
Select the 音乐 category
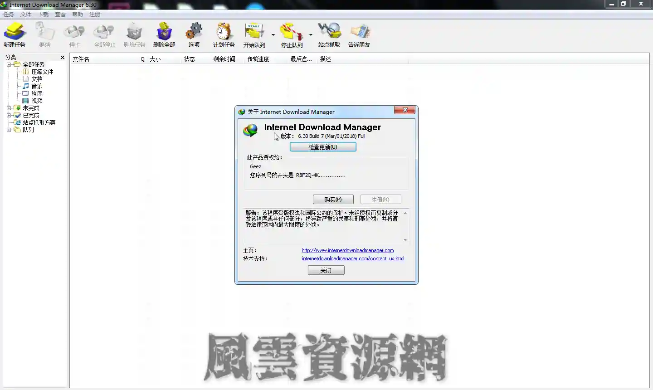[x=37, y=86]
